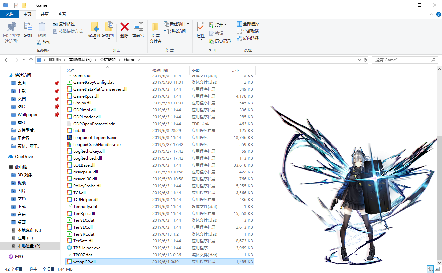
Task: Collapse the ribbon with the chevron
Action: coord(431,14)
